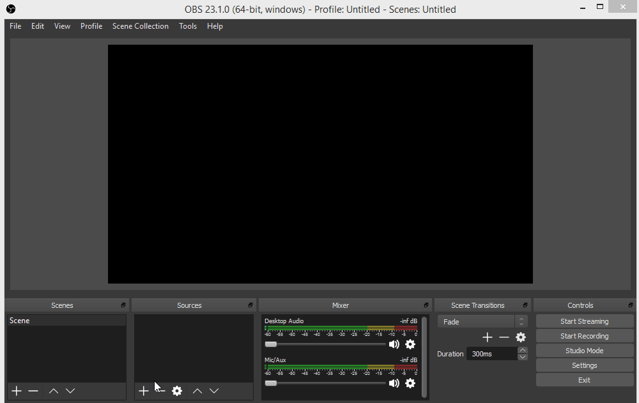The image size is (639, 403).
Task: Add a scene transition with plus icon
Action: (488, 337)
